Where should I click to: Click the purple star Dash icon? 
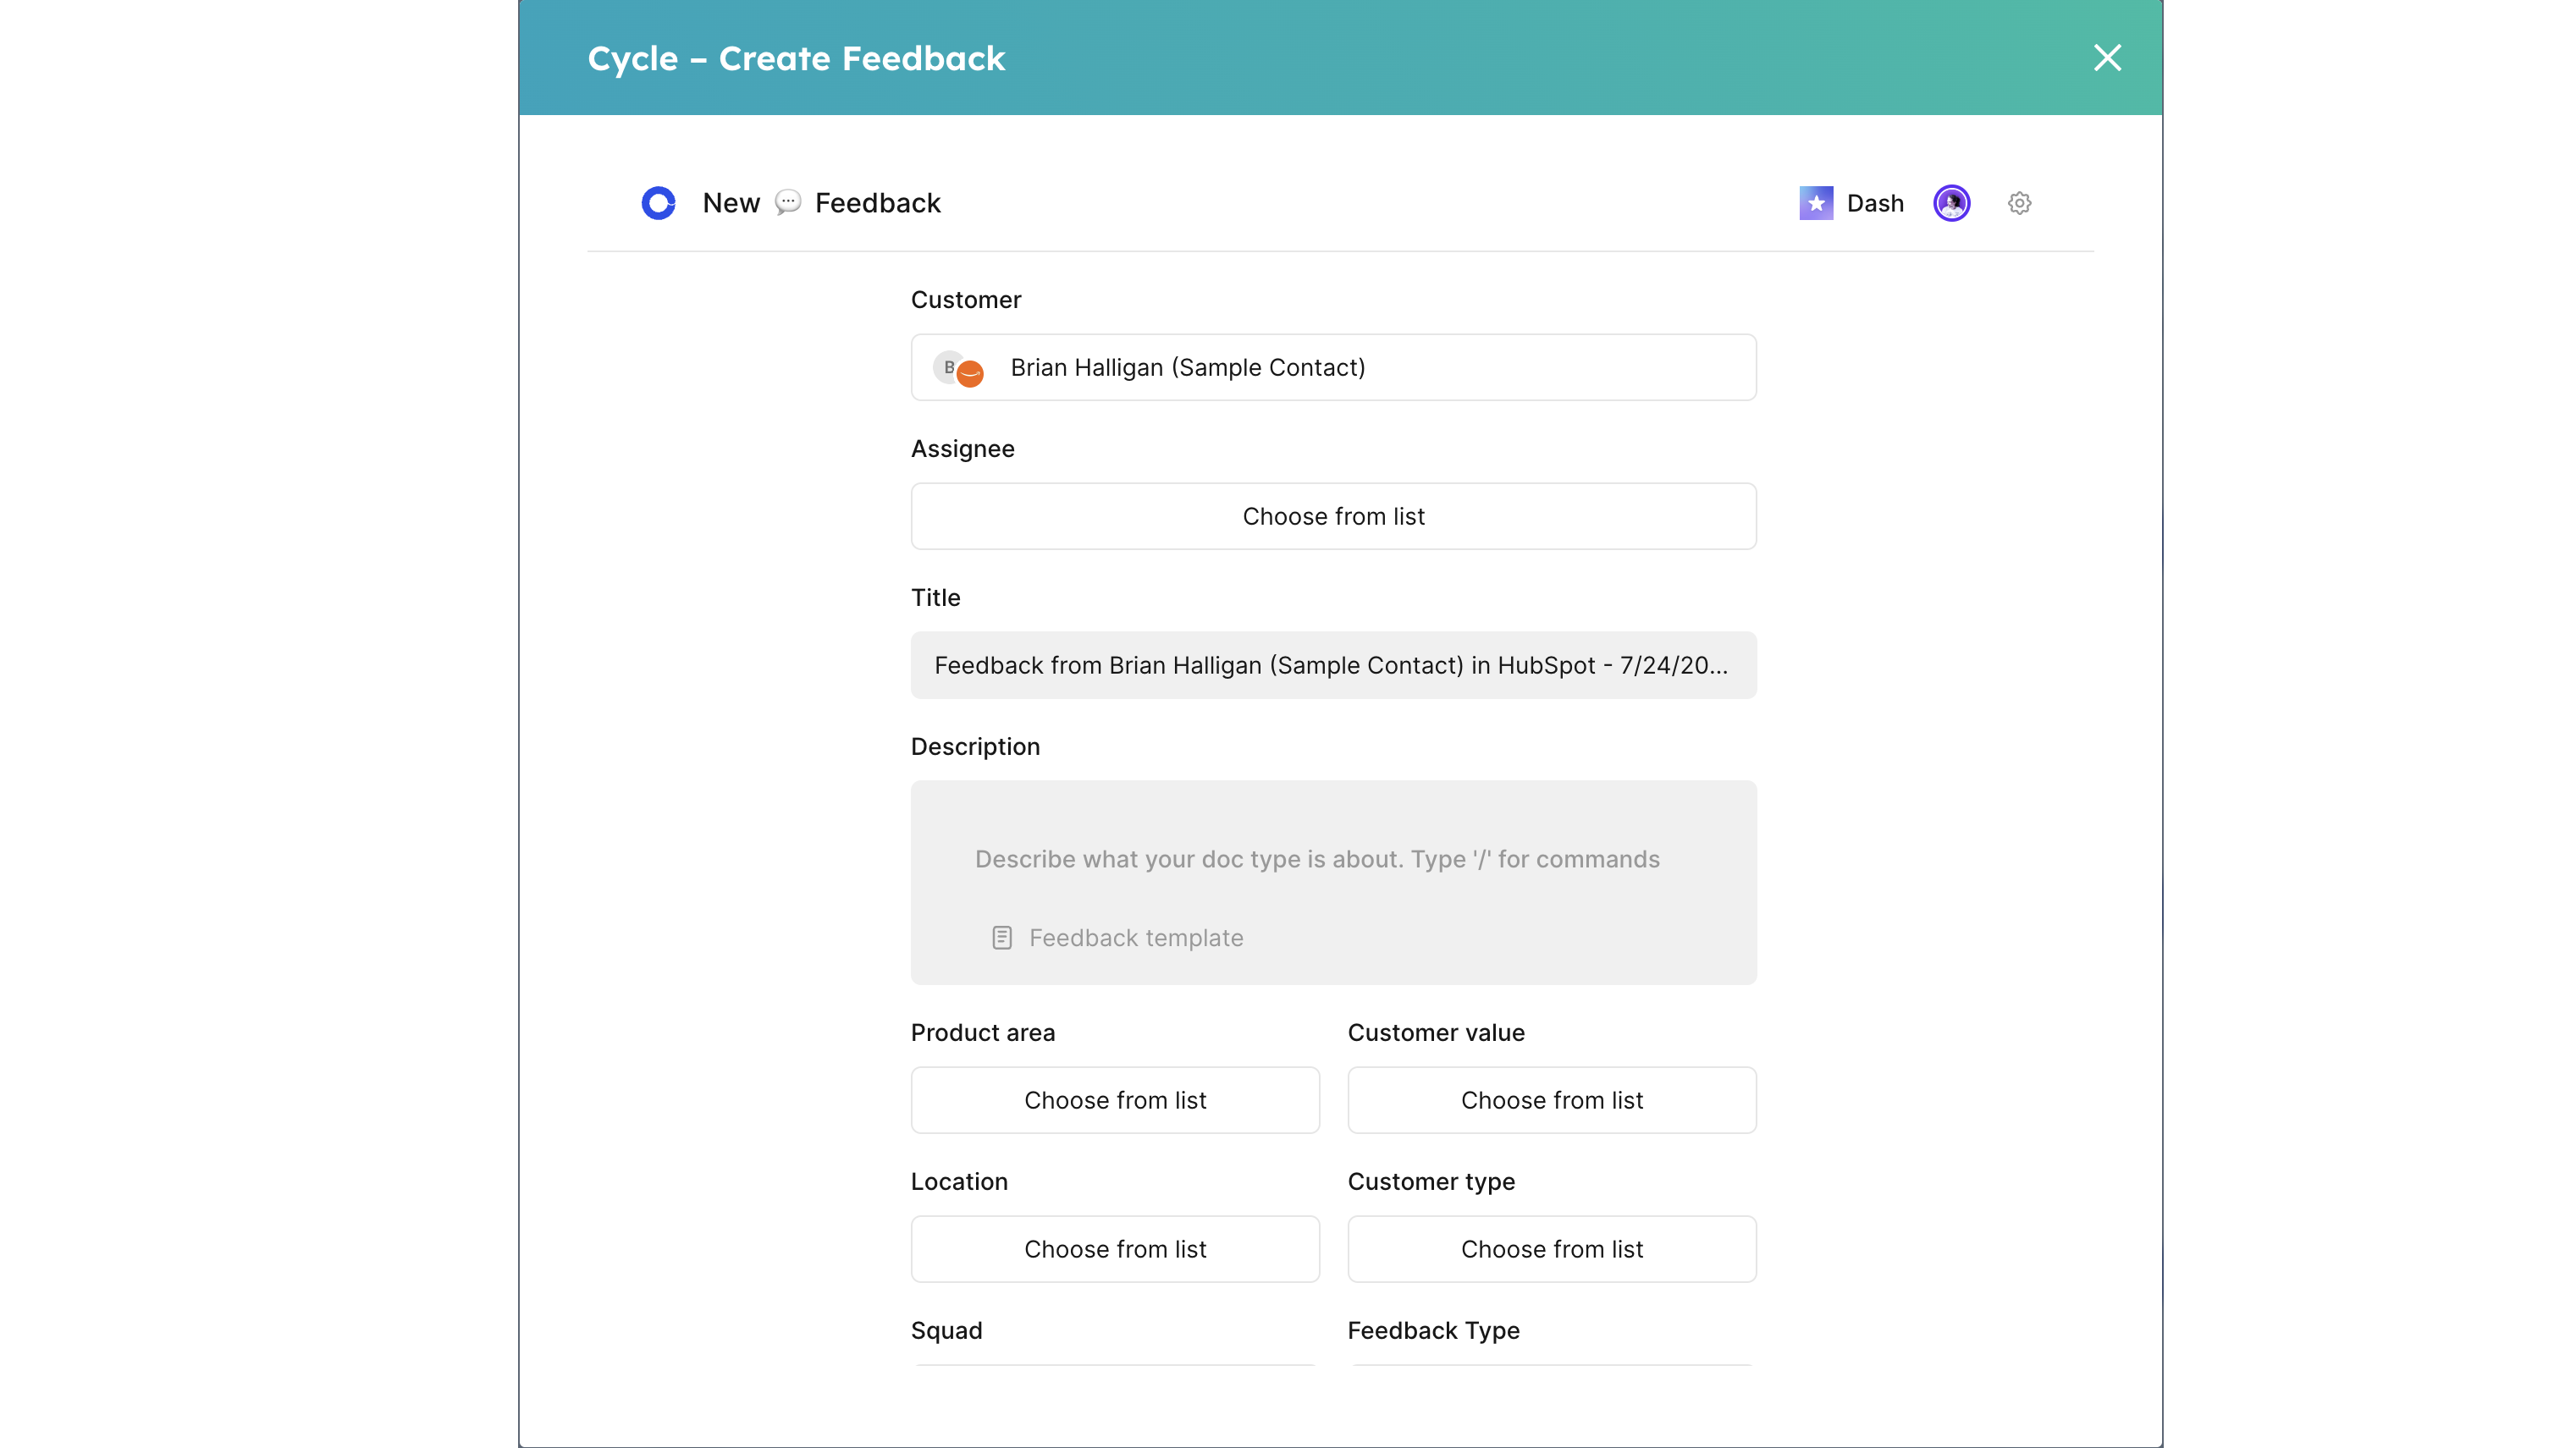(x=1815, y=202)
